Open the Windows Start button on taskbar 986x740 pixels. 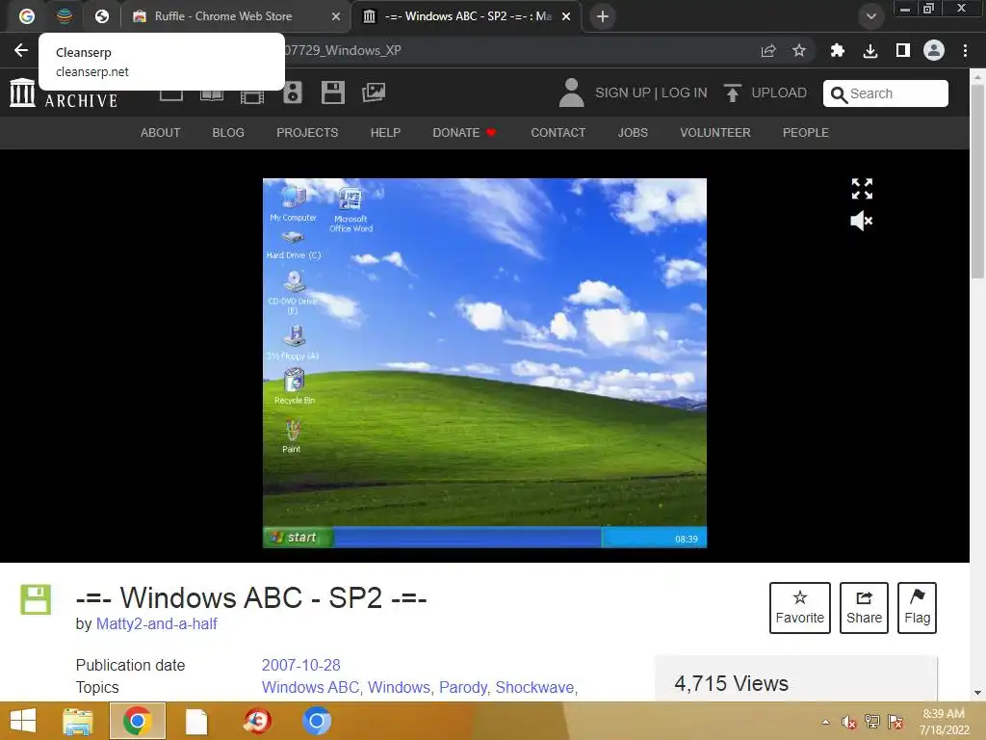pyautogui.click(x=23, y=721)
